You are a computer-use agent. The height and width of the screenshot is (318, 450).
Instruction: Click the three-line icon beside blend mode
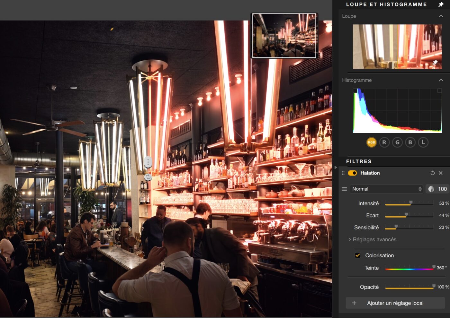click(x=344, y=189)
